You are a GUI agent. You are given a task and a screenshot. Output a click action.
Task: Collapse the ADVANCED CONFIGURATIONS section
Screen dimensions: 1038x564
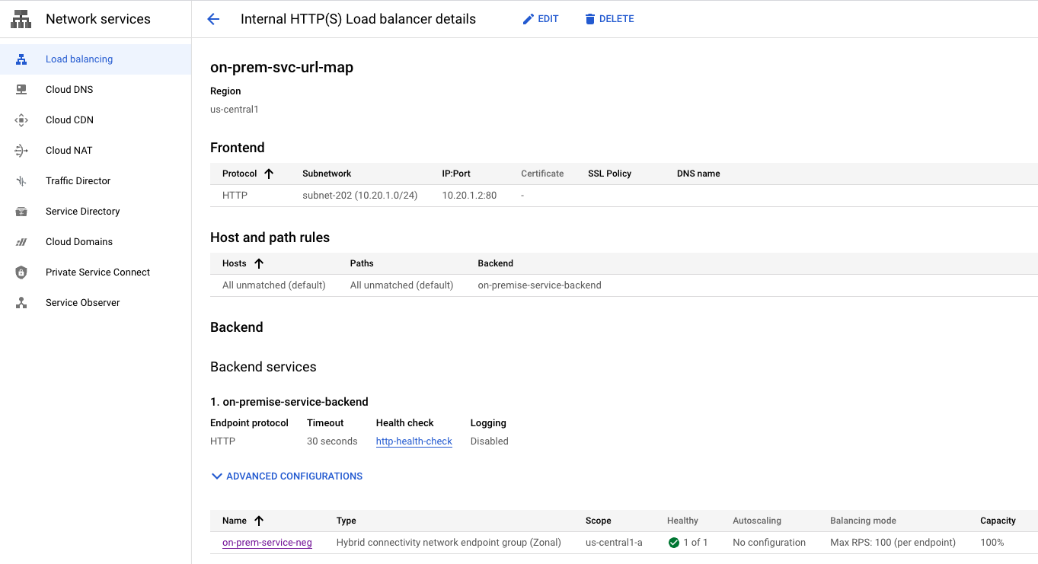click(217, 476)
